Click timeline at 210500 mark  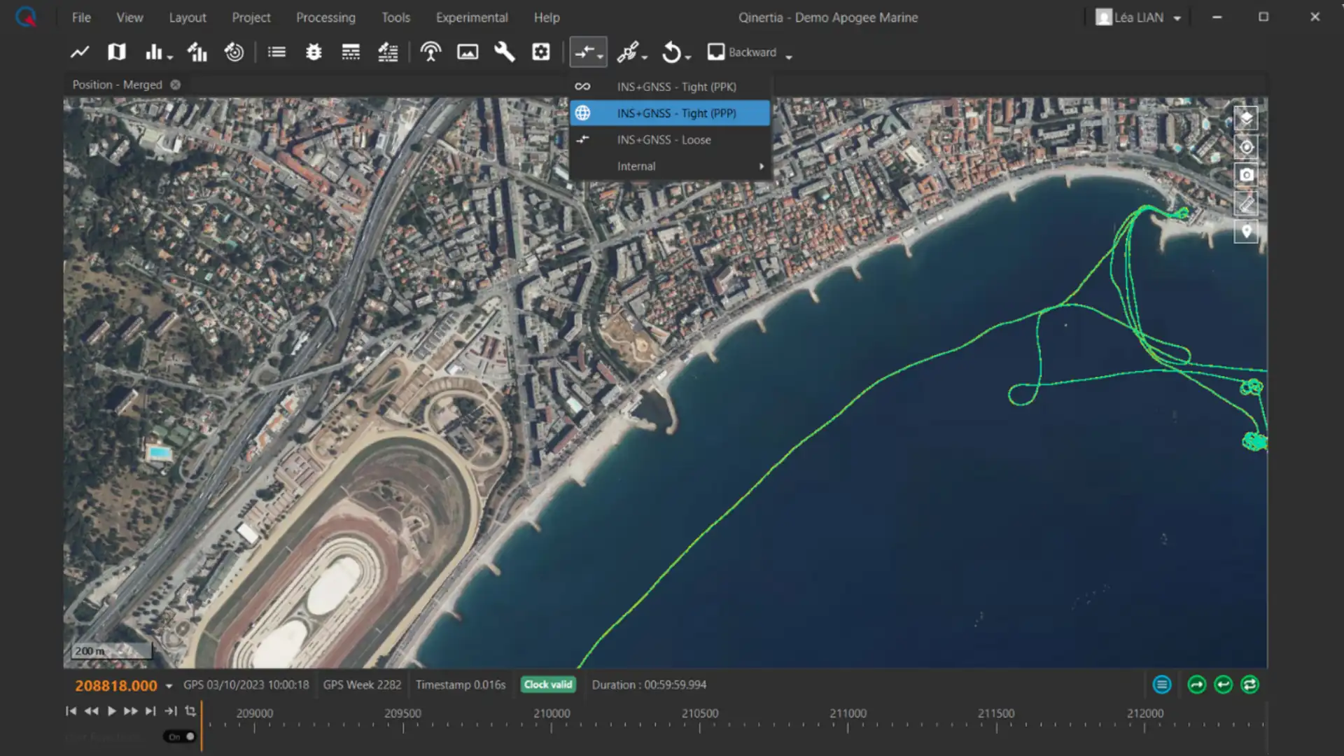699,727
